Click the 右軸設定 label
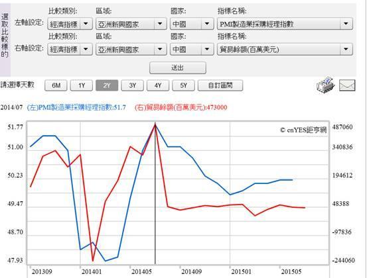 click(29, 48)
